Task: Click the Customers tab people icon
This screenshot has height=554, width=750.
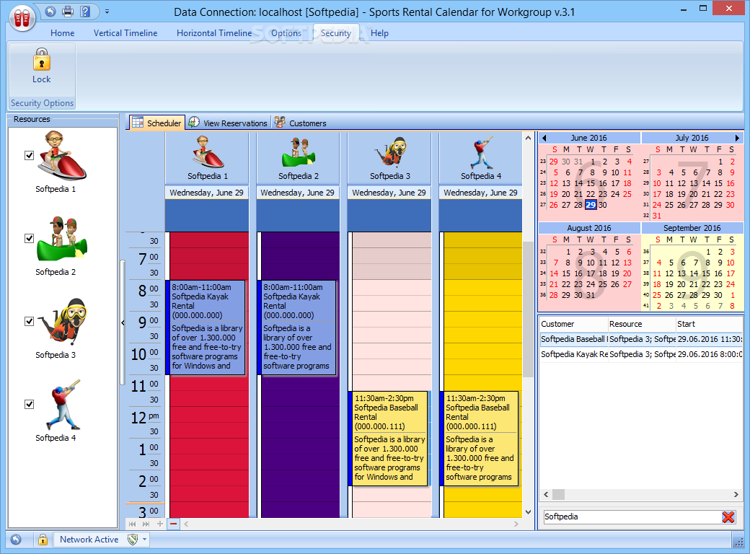Action: click(280, 123)
